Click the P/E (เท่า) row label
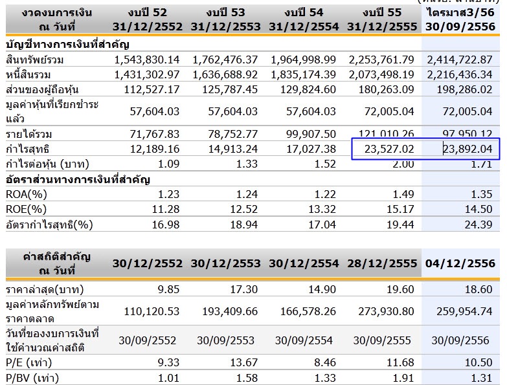 coord(28,362)
